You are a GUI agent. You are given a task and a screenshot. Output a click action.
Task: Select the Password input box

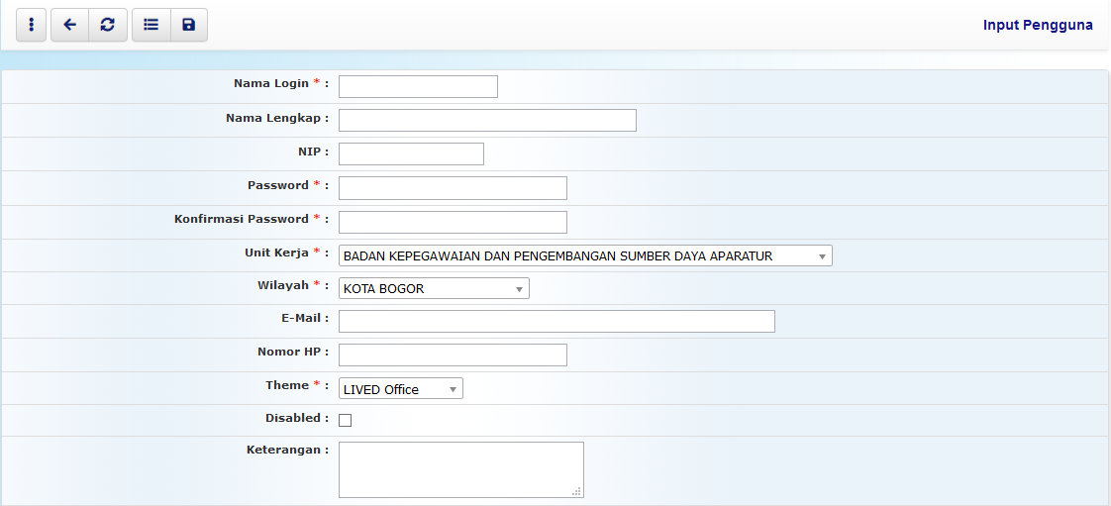pyautogui.click(x=453, y=188)
